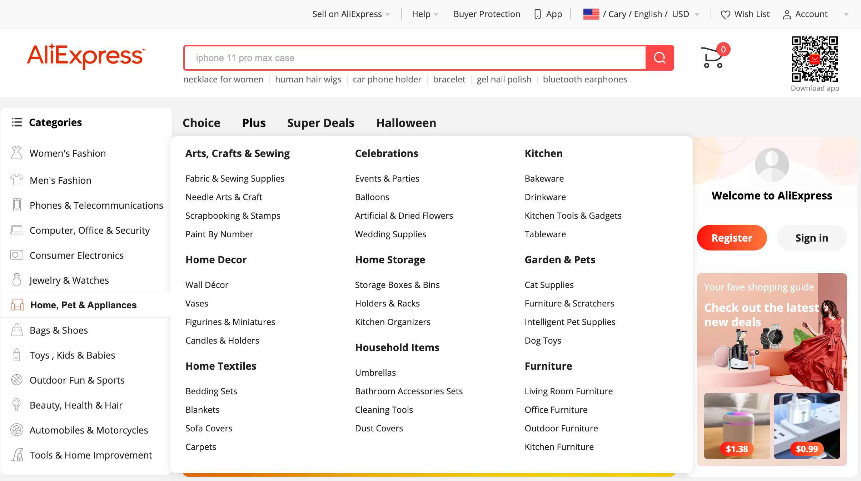861x481 pixels.
Task: Click 'gel nail polish' search suggestion
Action: tap(504, 79)
